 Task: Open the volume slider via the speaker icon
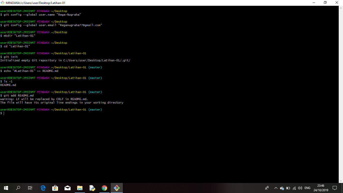click(300, 188)
